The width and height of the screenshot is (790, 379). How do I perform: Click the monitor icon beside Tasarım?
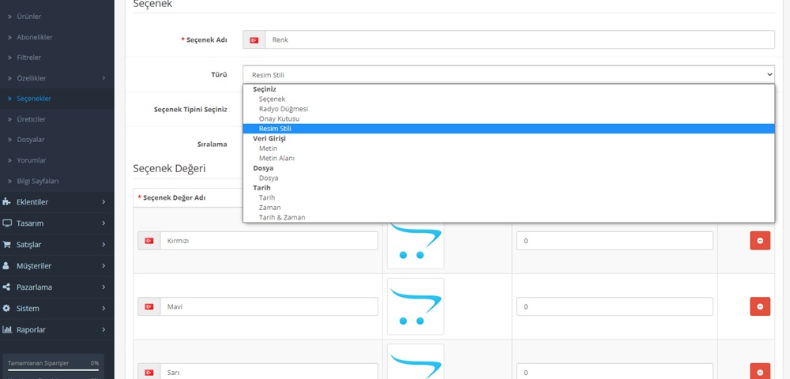pyautogui.click(x=7, y=223)
